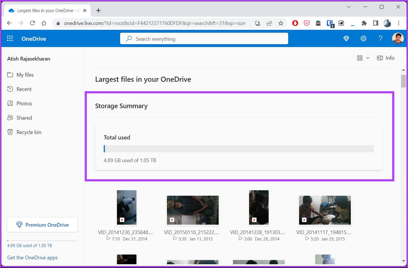This screenshot has width=408, height=268.
Task: Open Chrome's three-dot menu
Action: pos(399,23)
